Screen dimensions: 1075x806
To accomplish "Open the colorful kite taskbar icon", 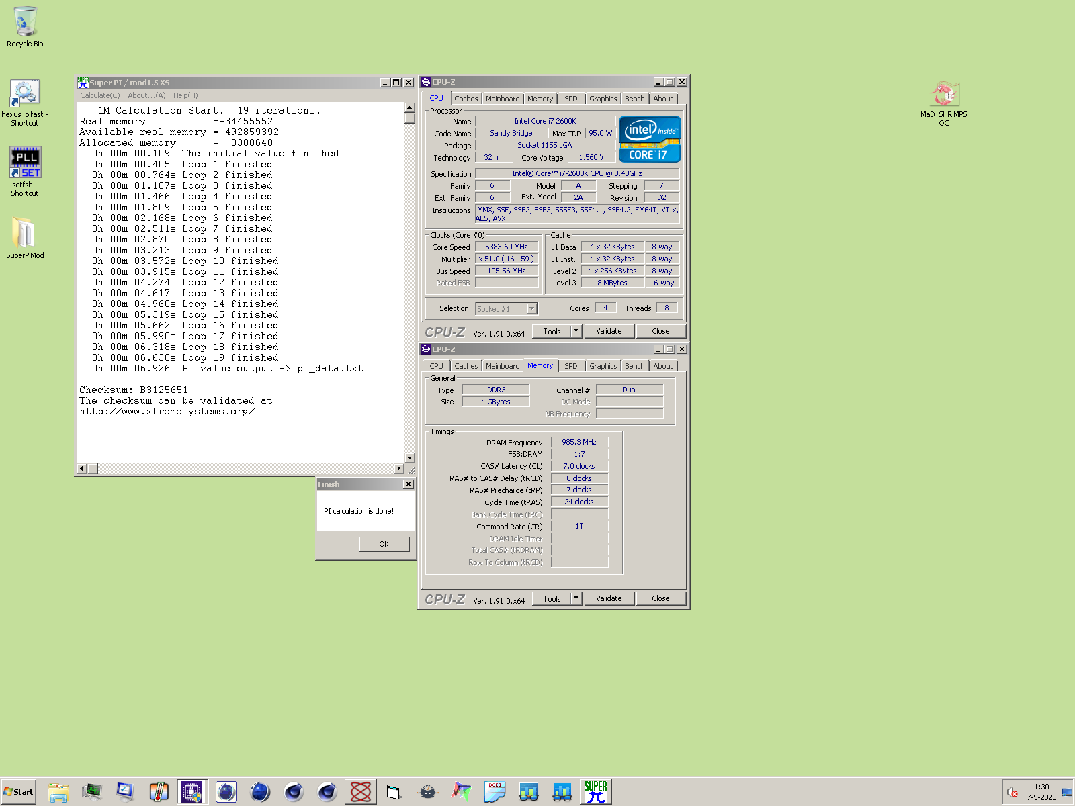I will (461, 792).
